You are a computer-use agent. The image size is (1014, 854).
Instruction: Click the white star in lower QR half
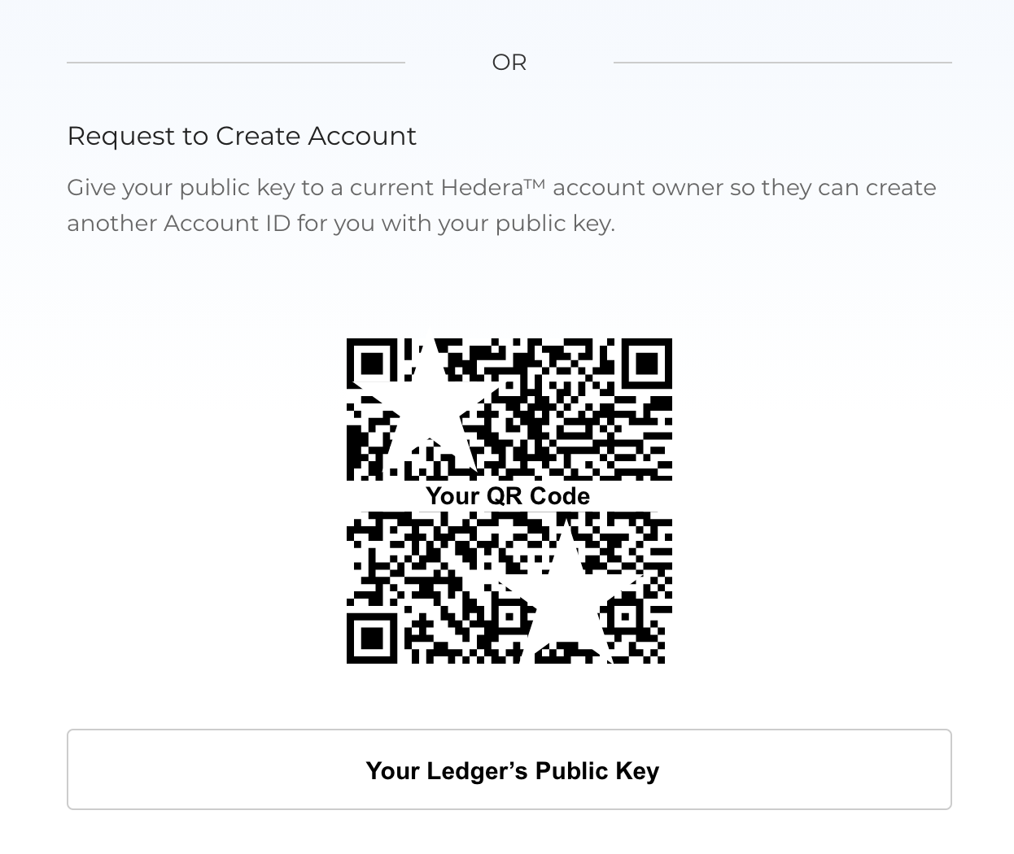(567, 598)
